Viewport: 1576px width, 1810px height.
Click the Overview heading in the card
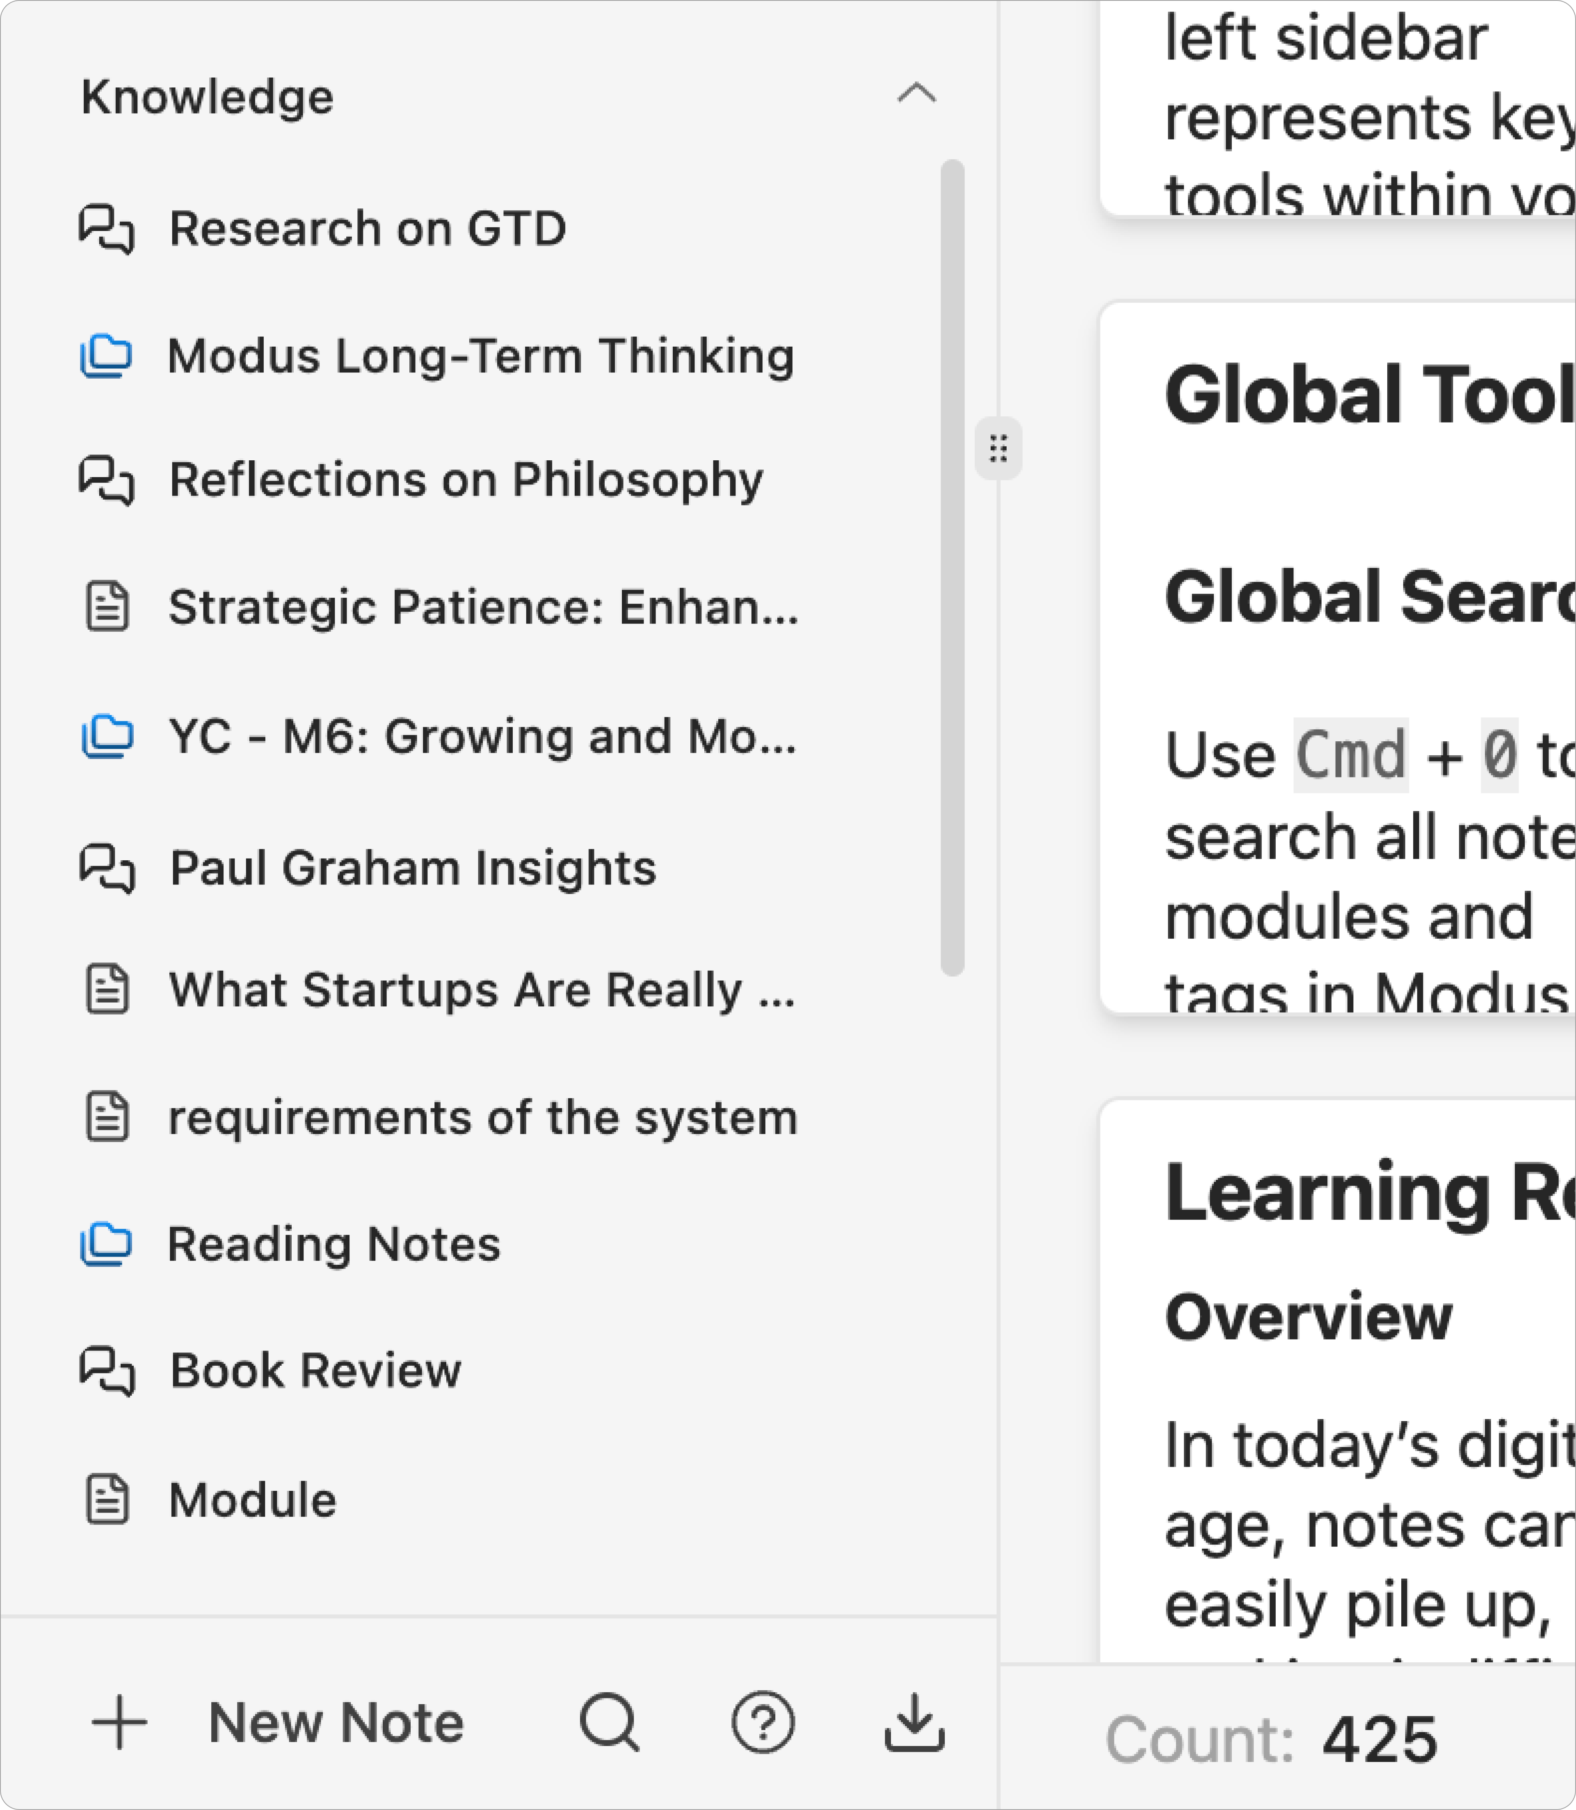[x=1309, y=1316]
